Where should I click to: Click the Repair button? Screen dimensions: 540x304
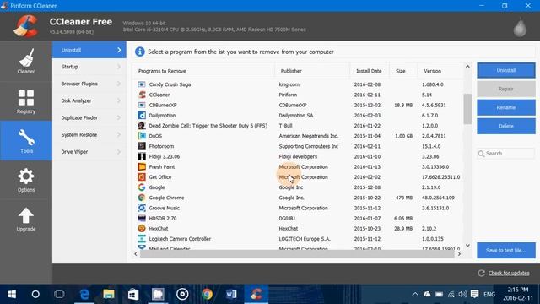[506, 89]
